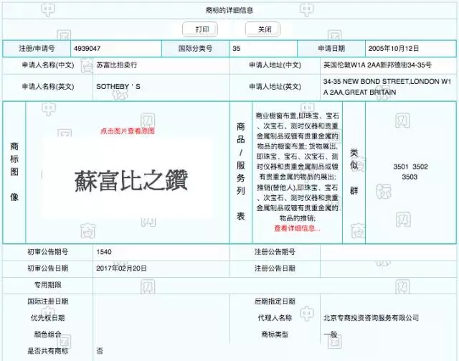This screenshot has width=459, height=361.
Task: Select registration number 4939047
Action: coord(87,48)
